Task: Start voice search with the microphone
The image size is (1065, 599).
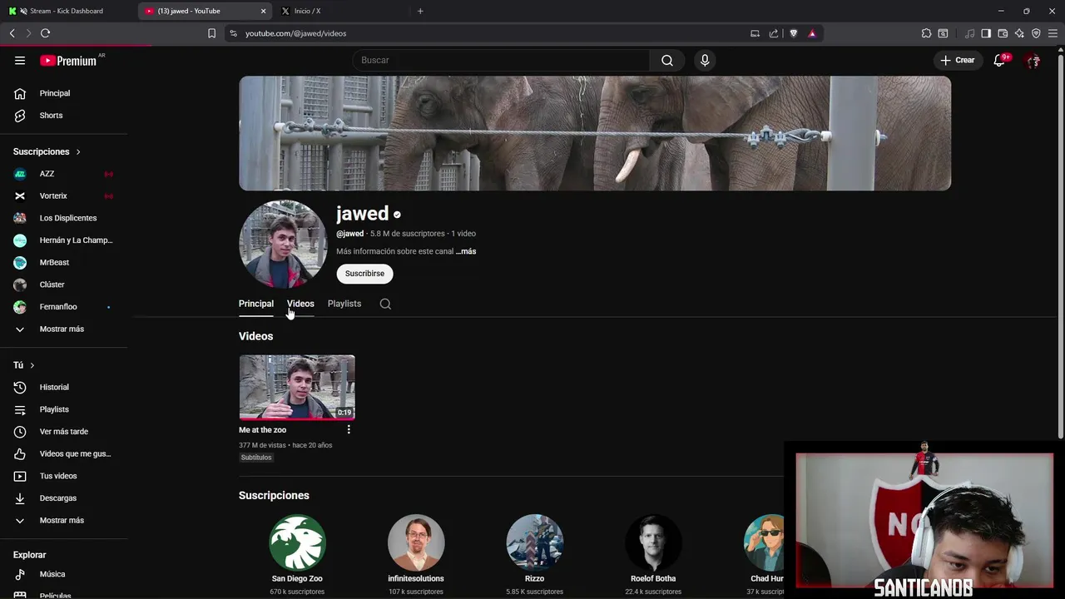Action: 705,60
